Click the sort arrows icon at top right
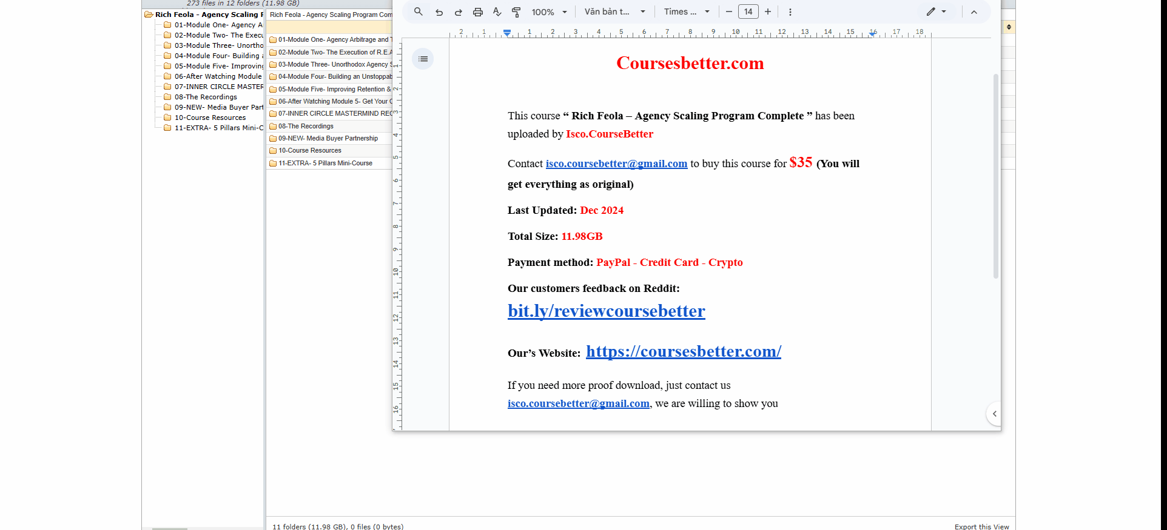1167x530 pixels. click(1009, 27)
